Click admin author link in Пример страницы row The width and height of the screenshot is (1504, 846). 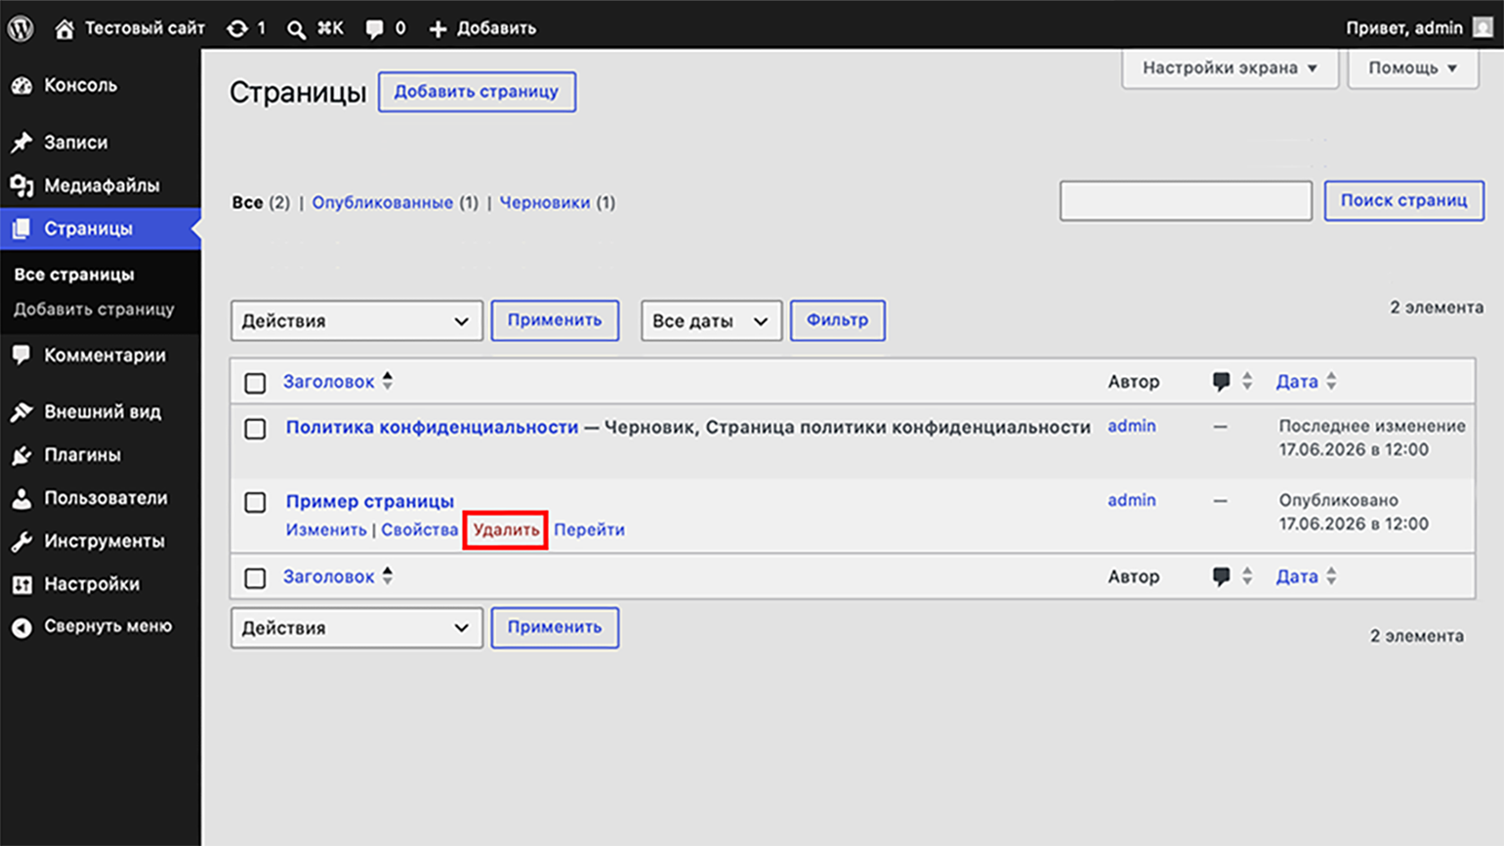click(1131, 500)
